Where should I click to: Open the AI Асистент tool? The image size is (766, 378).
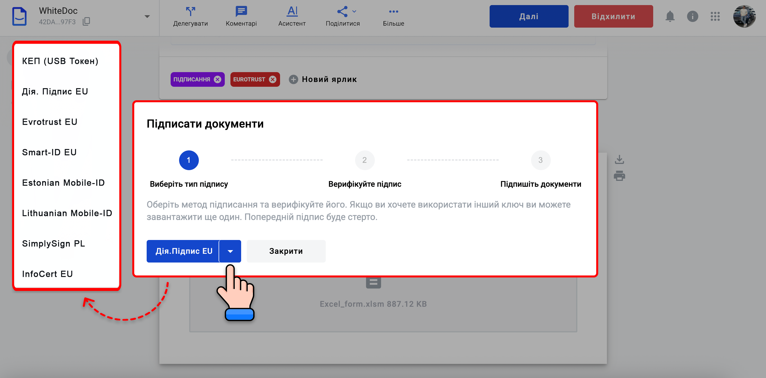click(292, 12)
